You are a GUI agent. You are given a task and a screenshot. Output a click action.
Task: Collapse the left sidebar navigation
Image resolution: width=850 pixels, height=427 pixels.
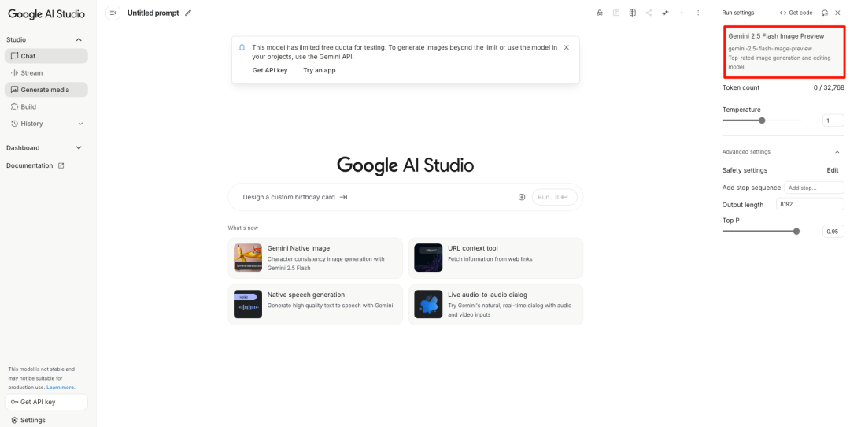click(113, 13)
